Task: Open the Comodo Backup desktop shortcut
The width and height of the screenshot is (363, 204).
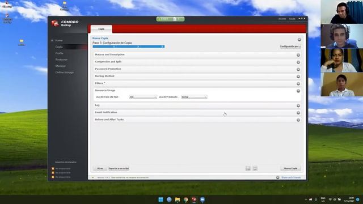Action: click(x=7, y=19)
